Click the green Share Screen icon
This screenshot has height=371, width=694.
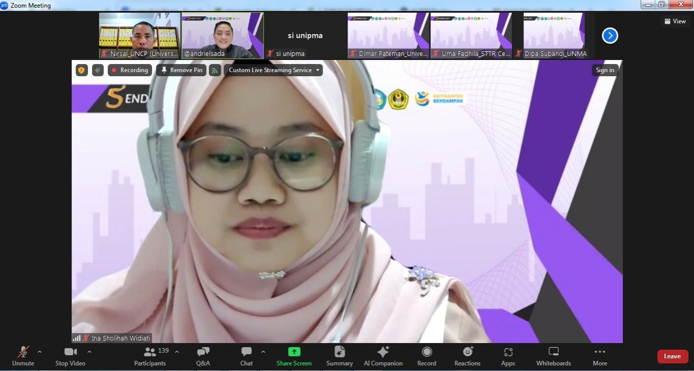pyautogui.click(x=294, y=352)
